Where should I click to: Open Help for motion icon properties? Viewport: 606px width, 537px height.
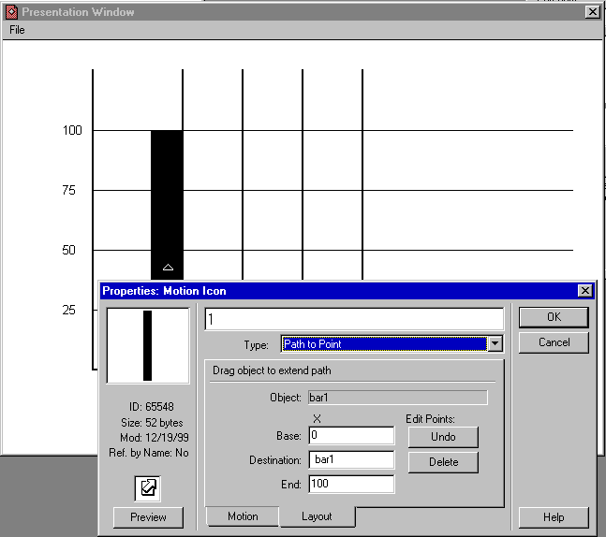554,517
